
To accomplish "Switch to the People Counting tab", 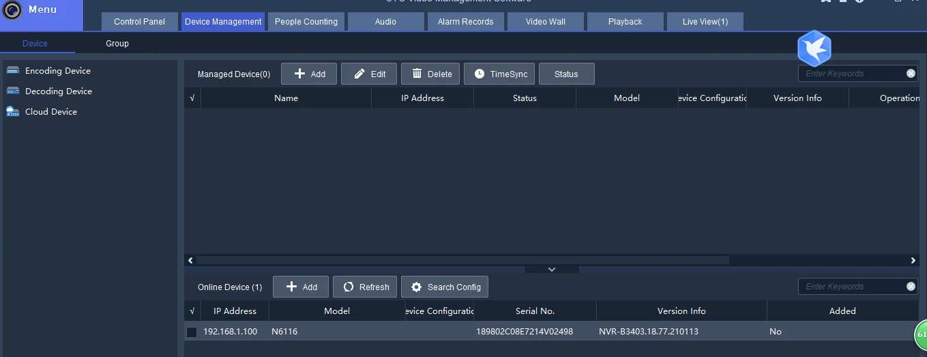I will coord(306,22).
